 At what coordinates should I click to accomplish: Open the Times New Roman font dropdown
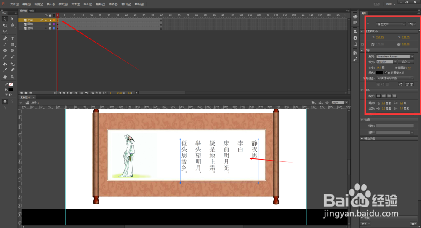(x=395, y=56)
